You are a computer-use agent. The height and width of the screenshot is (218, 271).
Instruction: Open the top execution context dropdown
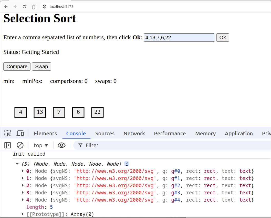pyautogui.click(x=40, y=145)
